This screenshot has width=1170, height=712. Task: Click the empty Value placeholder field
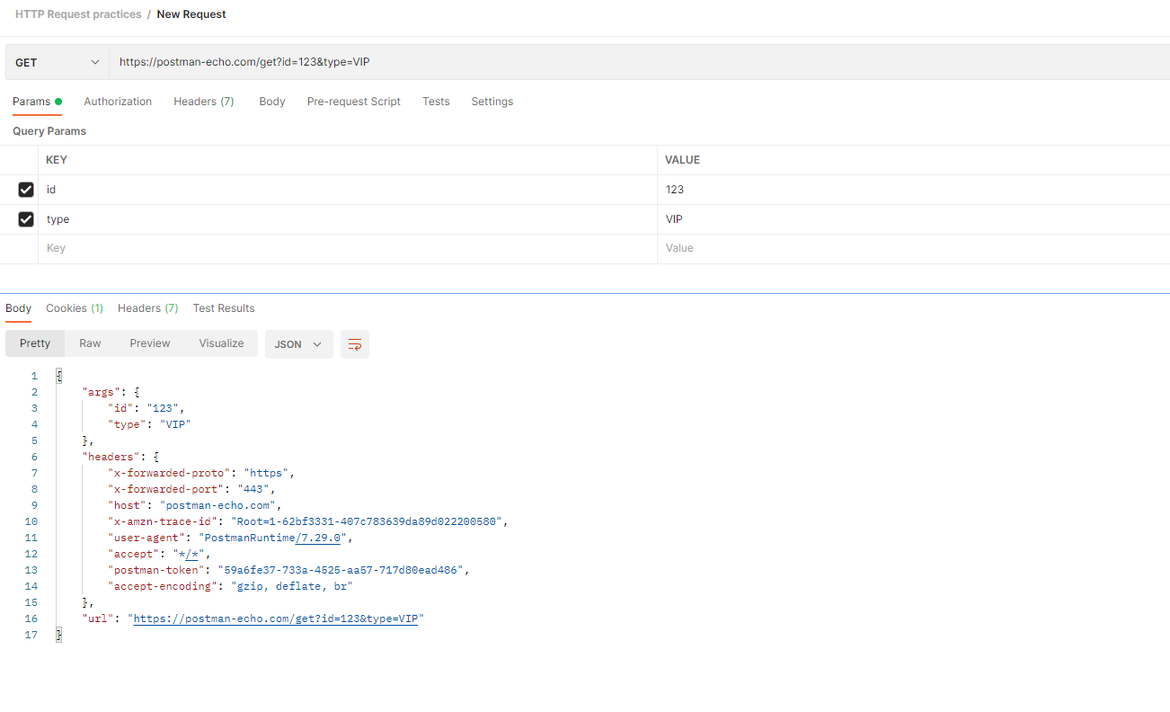click(x=913, y=248)
